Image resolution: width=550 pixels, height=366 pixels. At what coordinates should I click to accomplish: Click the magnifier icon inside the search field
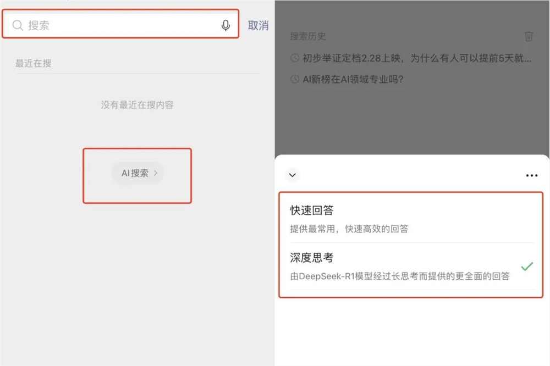point(18,24)
